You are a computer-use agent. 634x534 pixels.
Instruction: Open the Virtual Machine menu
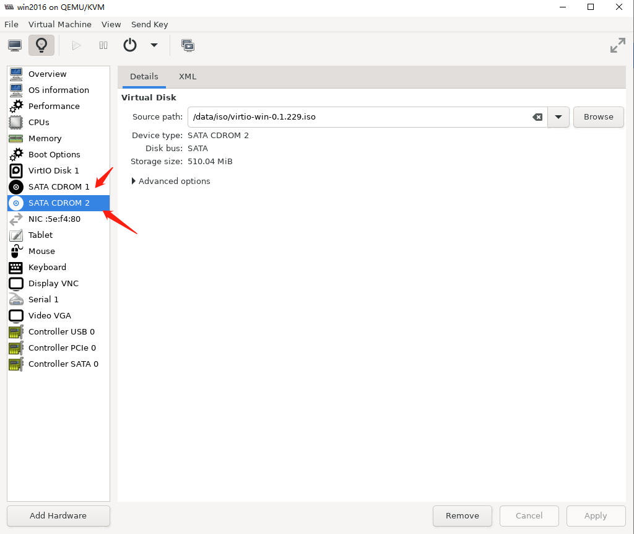(x=59, y=24)
